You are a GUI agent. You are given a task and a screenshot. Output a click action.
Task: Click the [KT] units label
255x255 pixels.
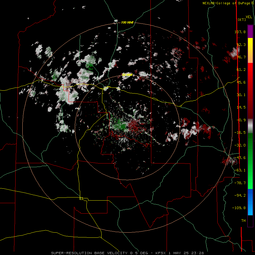point(242,20)
